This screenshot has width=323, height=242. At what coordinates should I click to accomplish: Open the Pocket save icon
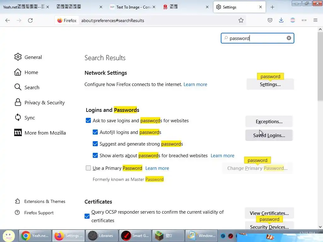point(270,20)
